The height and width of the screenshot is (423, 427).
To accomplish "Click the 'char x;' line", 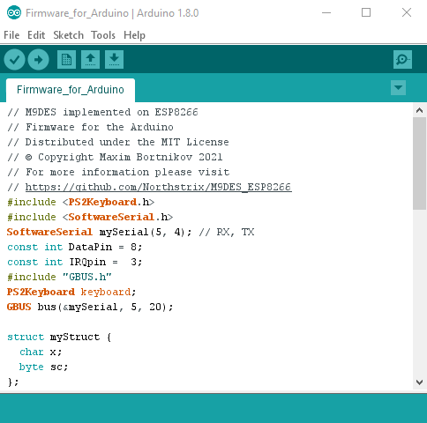I will [41, 352].
